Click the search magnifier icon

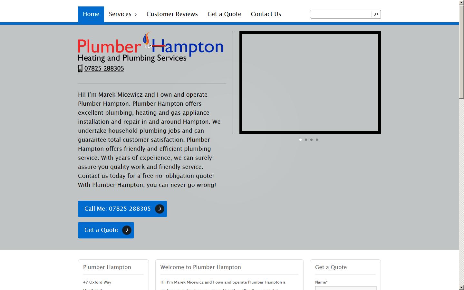[x=376, y=14]
